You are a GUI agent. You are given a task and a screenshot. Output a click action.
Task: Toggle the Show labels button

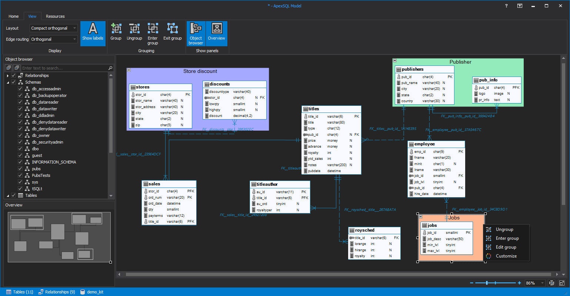[x=93, y=33]
